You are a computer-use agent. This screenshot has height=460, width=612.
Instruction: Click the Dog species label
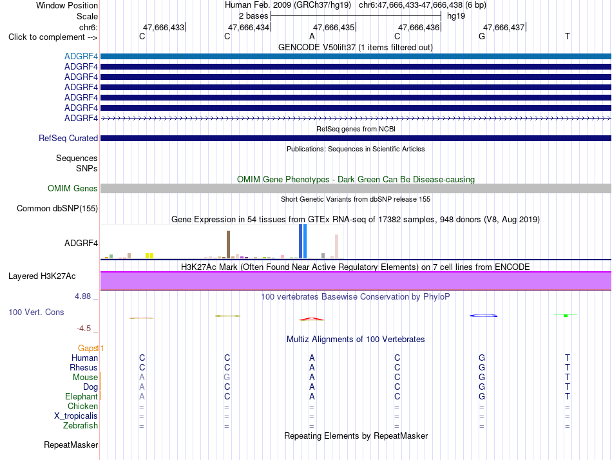click(x=91, y=387)
